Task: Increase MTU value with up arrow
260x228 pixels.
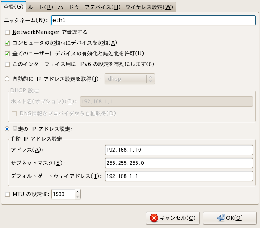Action: pos(78,192)
